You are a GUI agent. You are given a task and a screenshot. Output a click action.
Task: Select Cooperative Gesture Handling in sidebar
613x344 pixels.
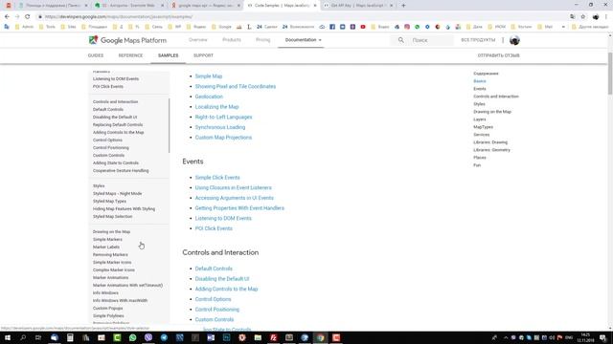(x=121, y=170)
